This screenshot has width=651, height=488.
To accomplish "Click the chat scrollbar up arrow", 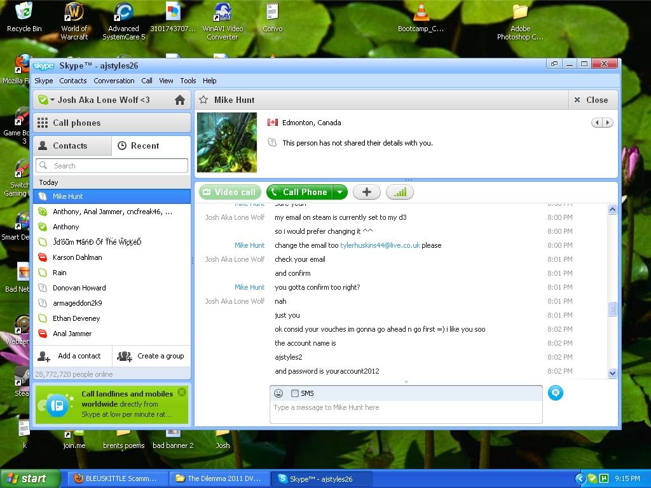I will point(612,210).
